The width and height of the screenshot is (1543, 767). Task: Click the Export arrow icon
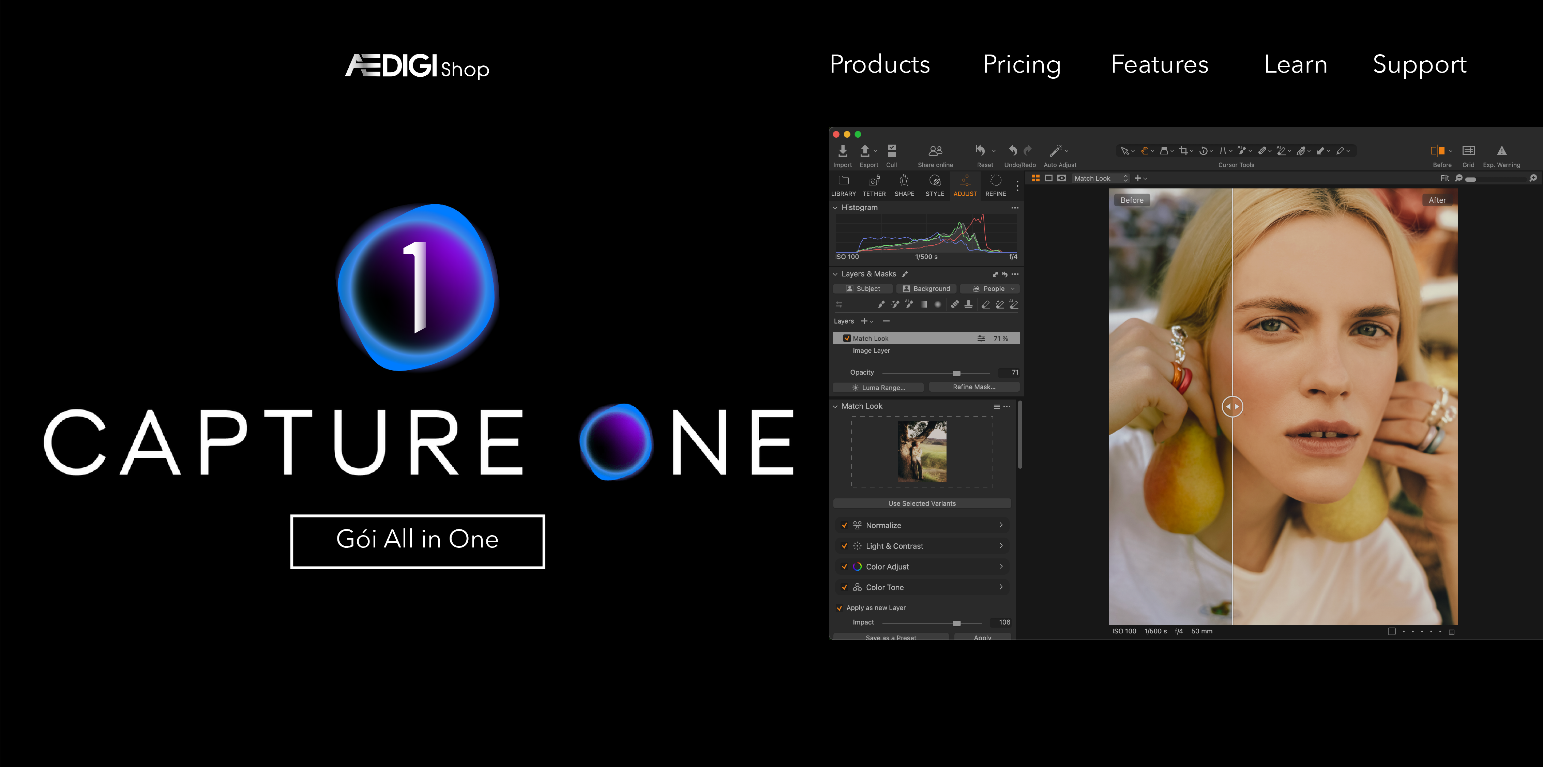(864, 150)
